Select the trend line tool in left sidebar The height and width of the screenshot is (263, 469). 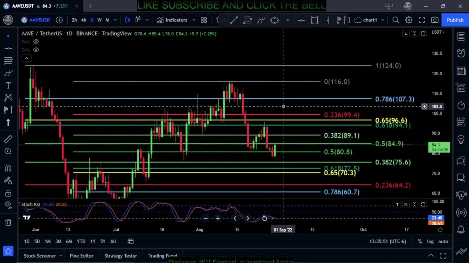(x=8, y=48)
